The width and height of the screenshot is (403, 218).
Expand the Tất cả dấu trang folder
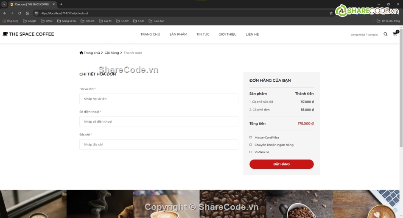[388, 21]
